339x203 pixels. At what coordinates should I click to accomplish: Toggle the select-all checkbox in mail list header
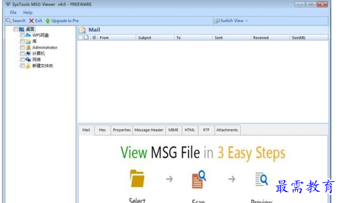pos(80,37)
